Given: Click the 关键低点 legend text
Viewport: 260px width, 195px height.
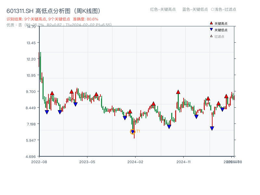Looking at the screenshot, I should click(221, 30).
